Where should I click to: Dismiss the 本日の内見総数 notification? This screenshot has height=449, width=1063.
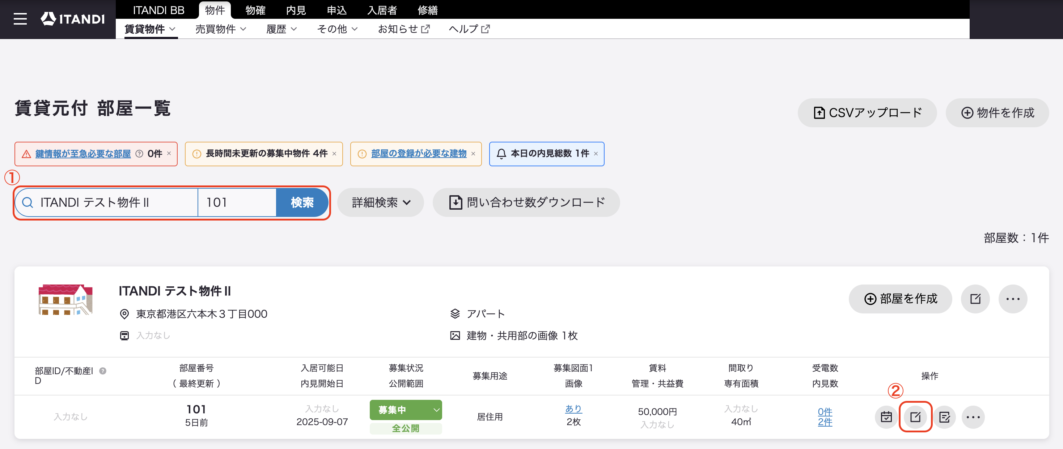tap(596, 154)
